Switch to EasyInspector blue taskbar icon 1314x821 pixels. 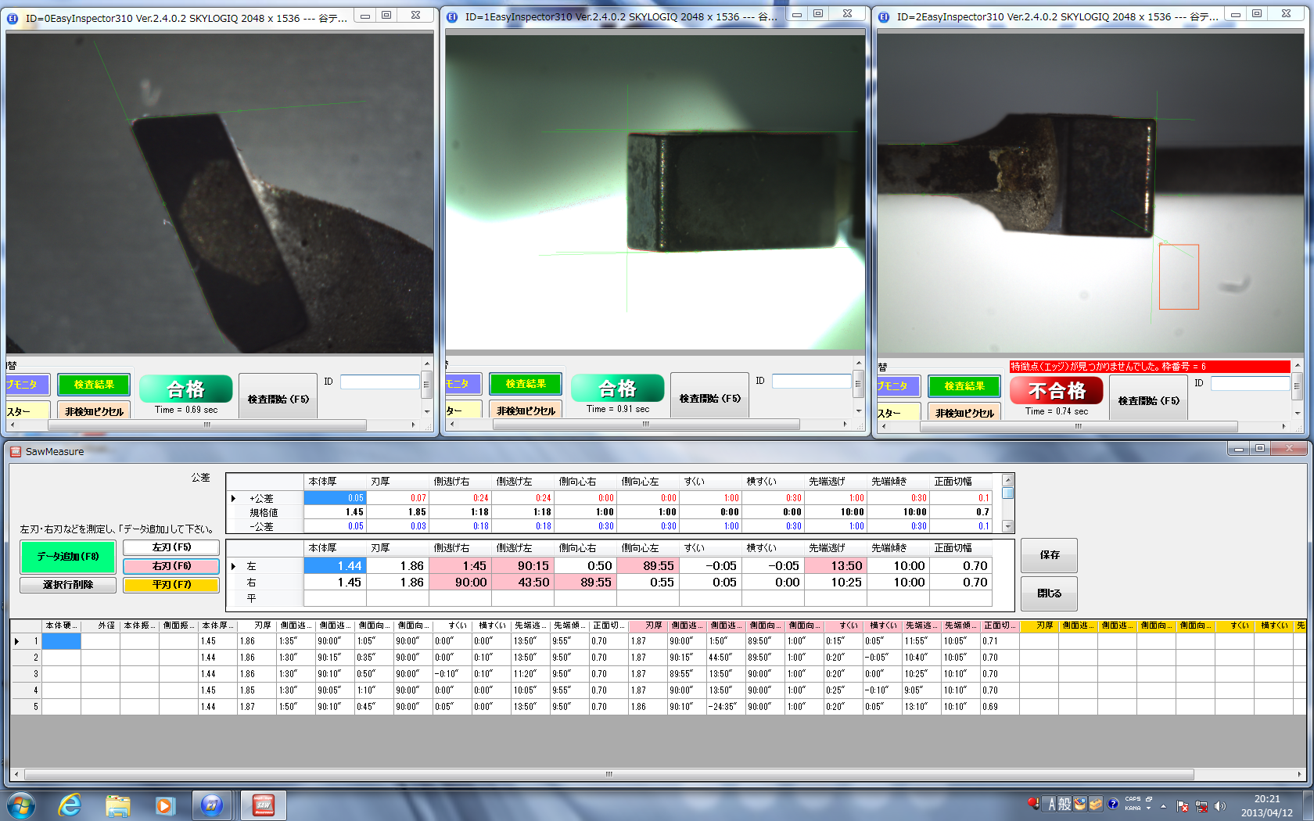(212, 805)
